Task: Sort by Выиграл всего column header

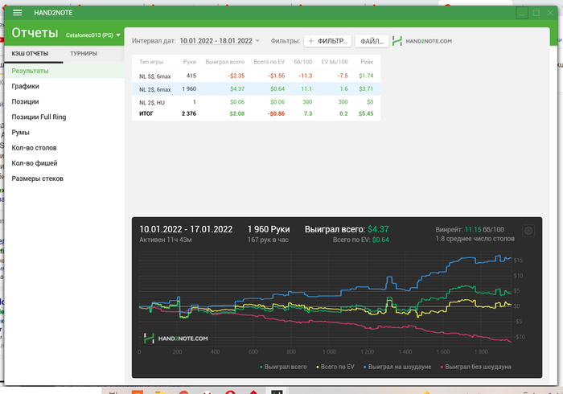Action: pyautogui.click(x=224, y=62)
